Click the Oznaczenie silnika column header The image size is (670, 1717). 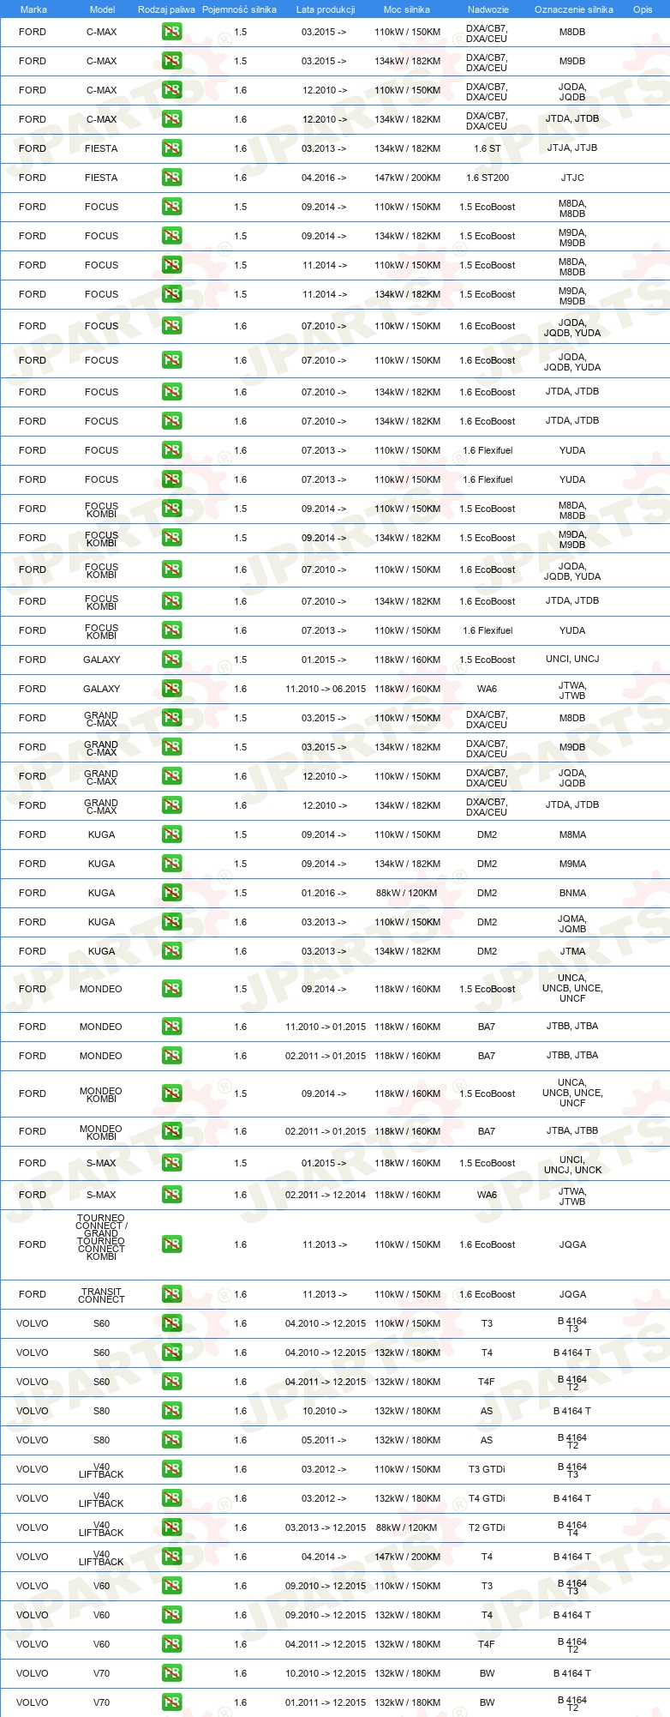[x=574, y=9]
